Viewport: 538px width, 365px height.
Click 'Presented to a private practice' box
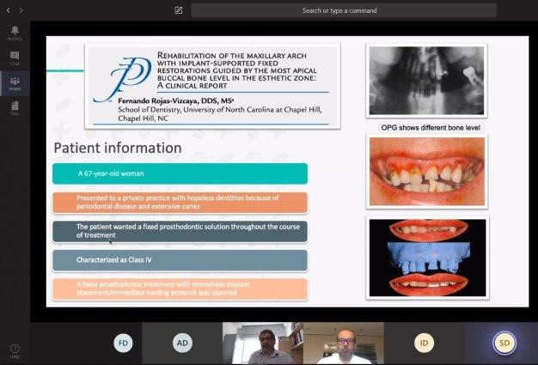pos(180,203)
